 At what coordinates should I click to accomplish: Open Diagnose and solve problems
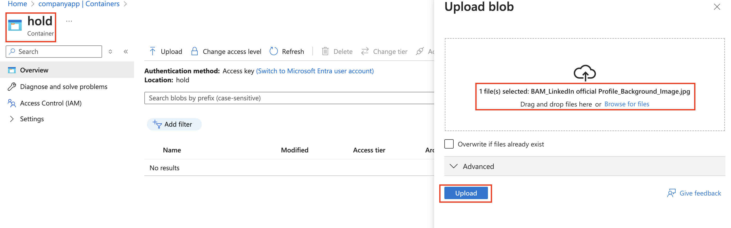[x=64, y=87]
